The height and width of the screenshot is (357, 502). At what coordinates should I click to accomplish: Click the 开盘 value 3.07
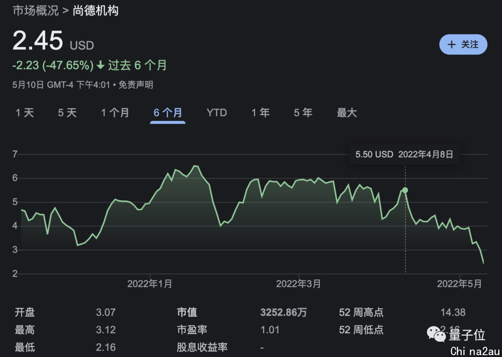(x=106, y=312)
